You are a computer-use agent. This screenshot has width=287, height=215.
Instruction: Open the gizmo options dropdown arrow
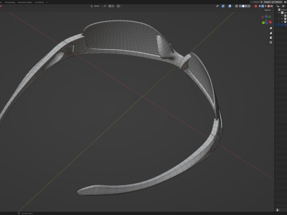pyautogui.click(x=226, y=6)
